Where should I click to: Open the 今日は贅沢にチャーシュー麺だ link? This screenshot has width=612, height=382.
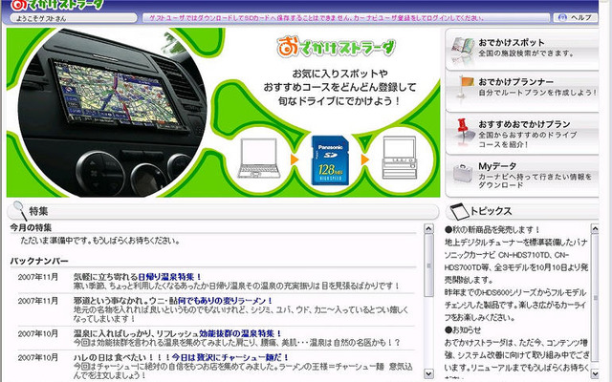230,357
